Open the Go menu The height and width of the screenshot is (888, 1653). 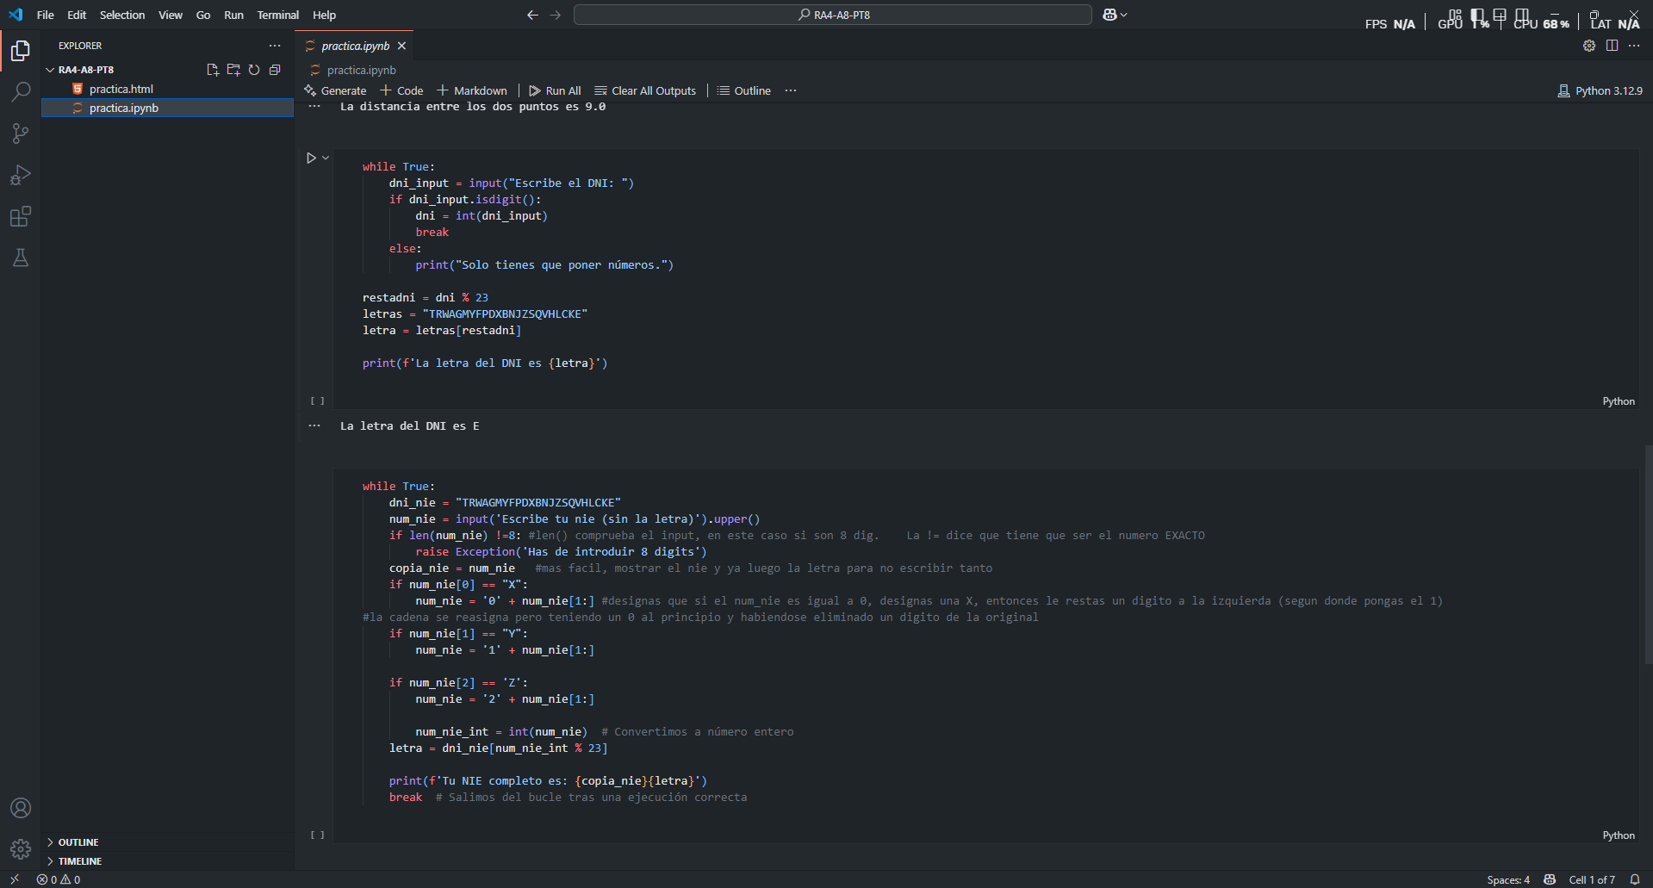pyautogui.click(x=203, y=15)
